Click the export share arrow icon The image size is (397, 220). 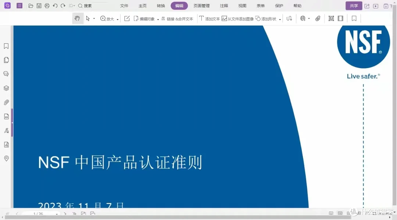tap(367, 6)
